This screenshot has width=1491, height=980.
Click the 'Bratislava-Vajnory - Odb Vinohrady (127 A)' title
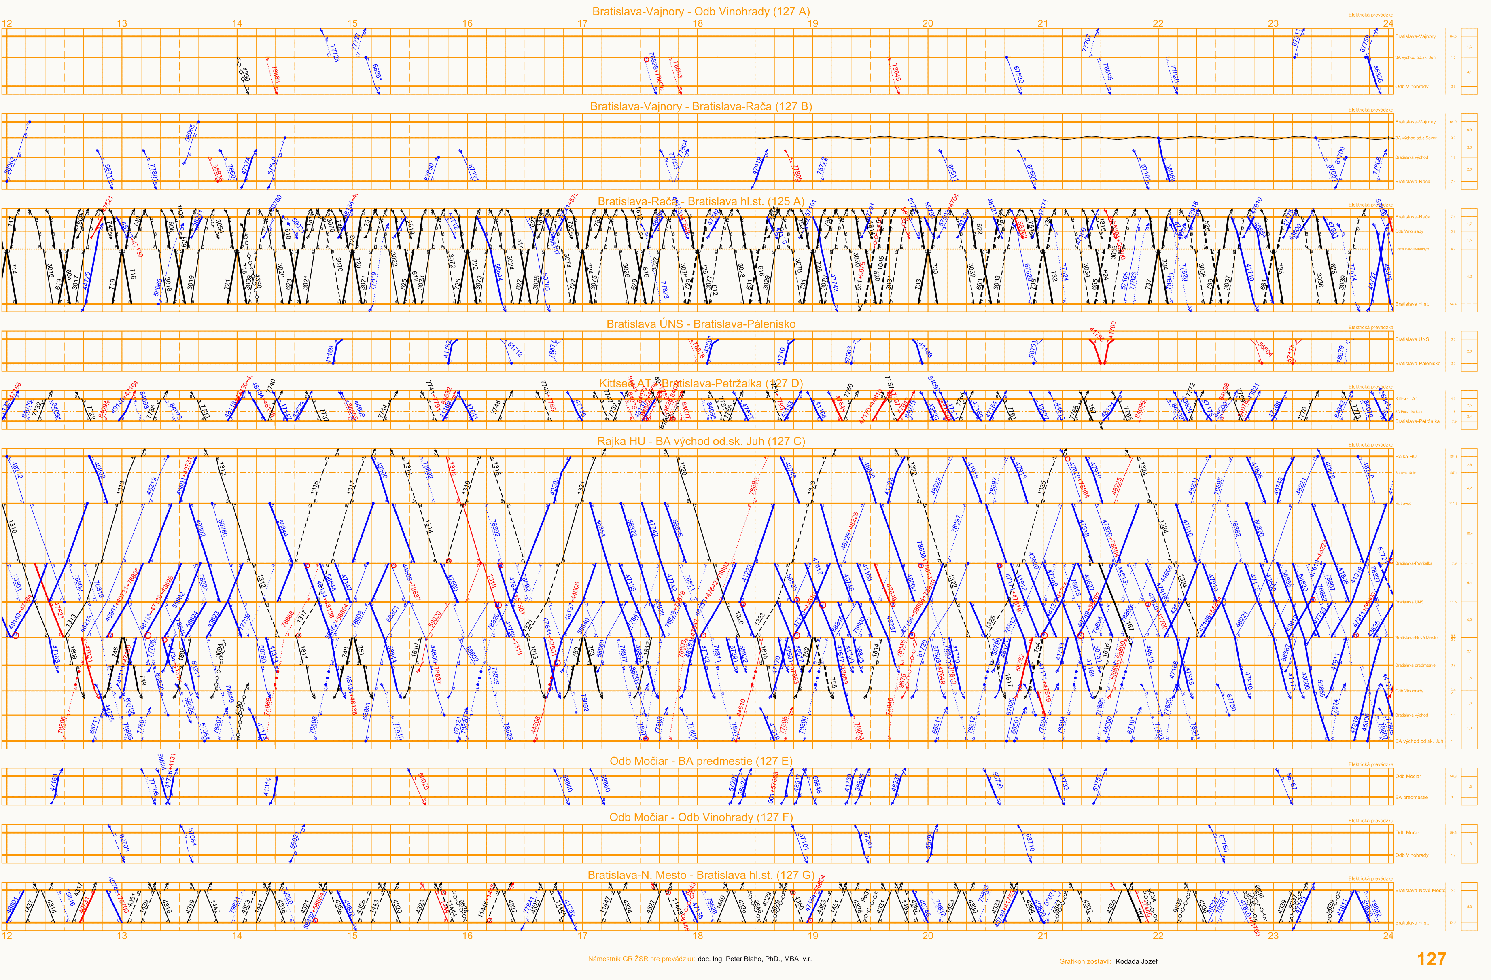tap(701, 11)
